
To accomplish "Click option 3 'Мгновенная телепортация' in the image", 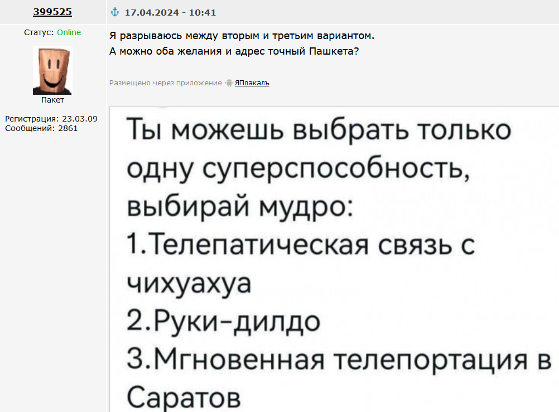I will pyautogui.click(x=339, y=359).
